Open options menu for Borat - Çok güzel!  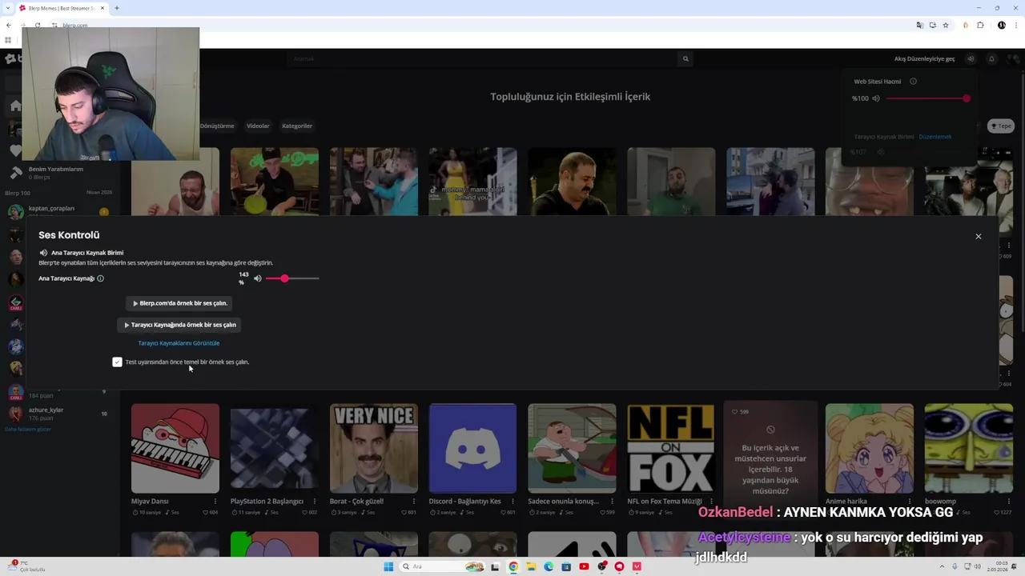point(414,502)
